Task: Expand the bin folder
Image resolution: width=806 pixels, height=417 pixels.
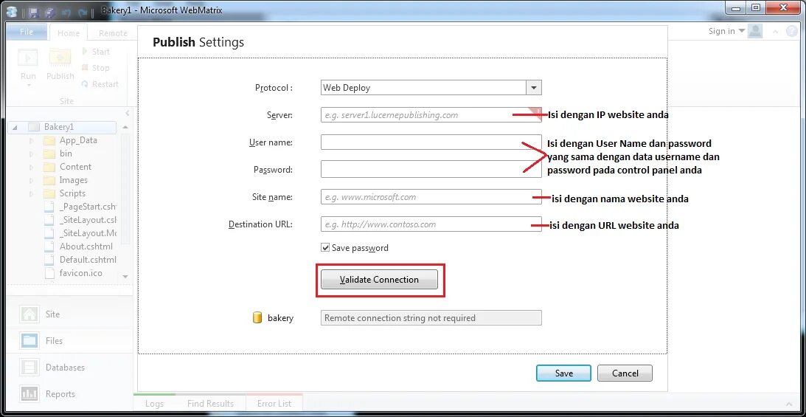Action: click(x=32, y=154)
